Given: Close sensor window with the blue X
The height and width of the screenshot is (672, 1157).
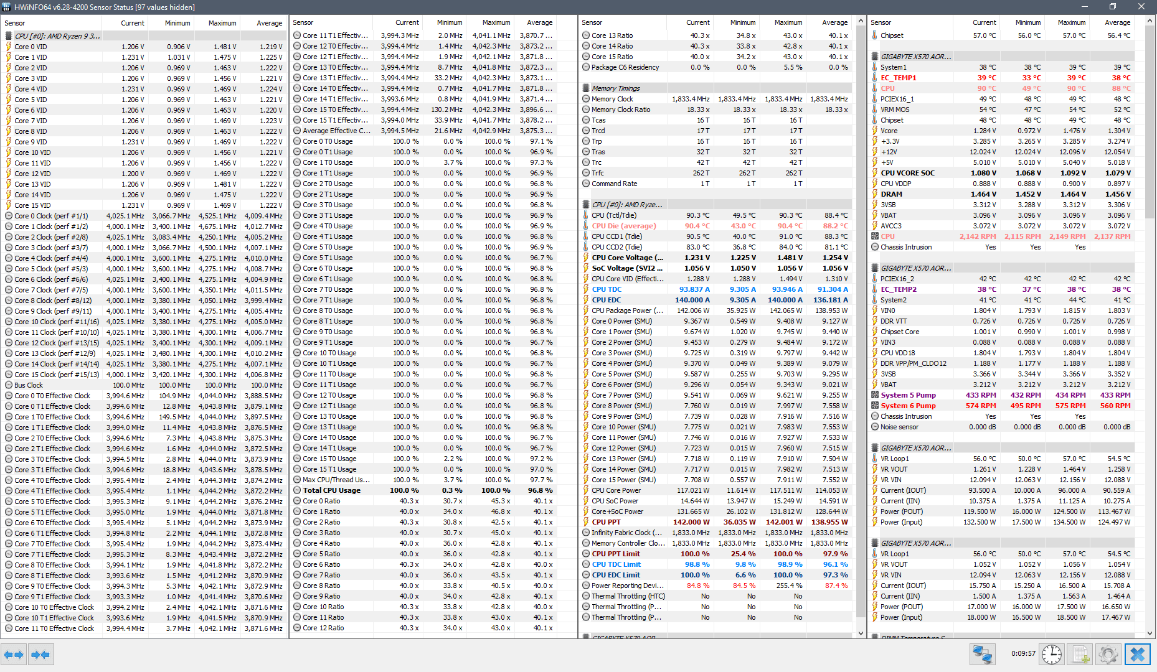Looking at the screenshot, I should (1138, 655).
